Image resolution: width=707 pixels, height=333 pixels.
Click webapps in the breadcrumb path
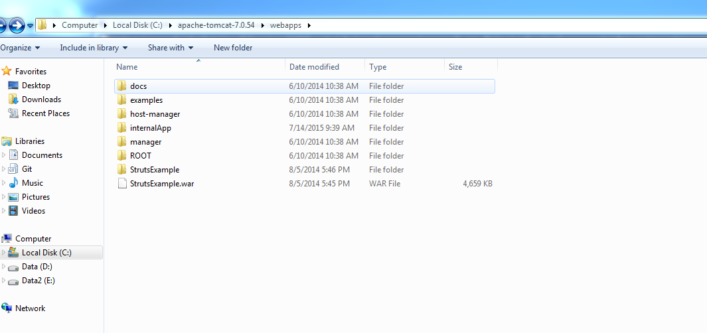[286, 25]
